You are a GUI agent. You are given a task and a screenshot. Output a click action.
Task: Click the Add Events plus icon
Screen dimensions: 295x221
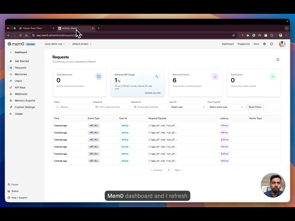[x=273, y=76]
